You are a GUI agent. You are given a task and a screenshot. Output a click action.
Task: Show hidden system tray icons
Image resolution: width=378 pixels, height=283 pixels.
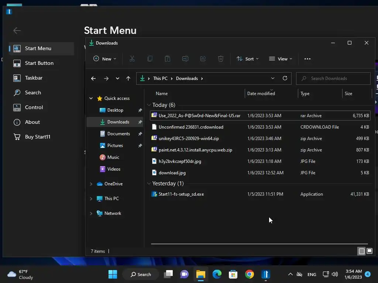(291, 274)
